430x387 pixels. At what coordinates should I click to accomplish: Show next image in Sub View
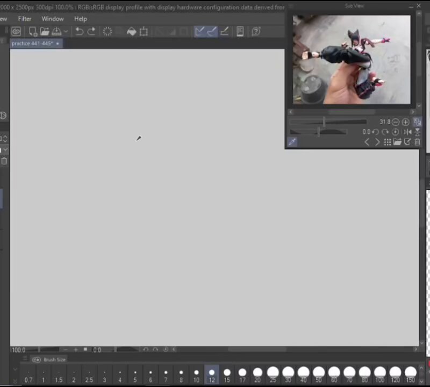tap(377, 142)
